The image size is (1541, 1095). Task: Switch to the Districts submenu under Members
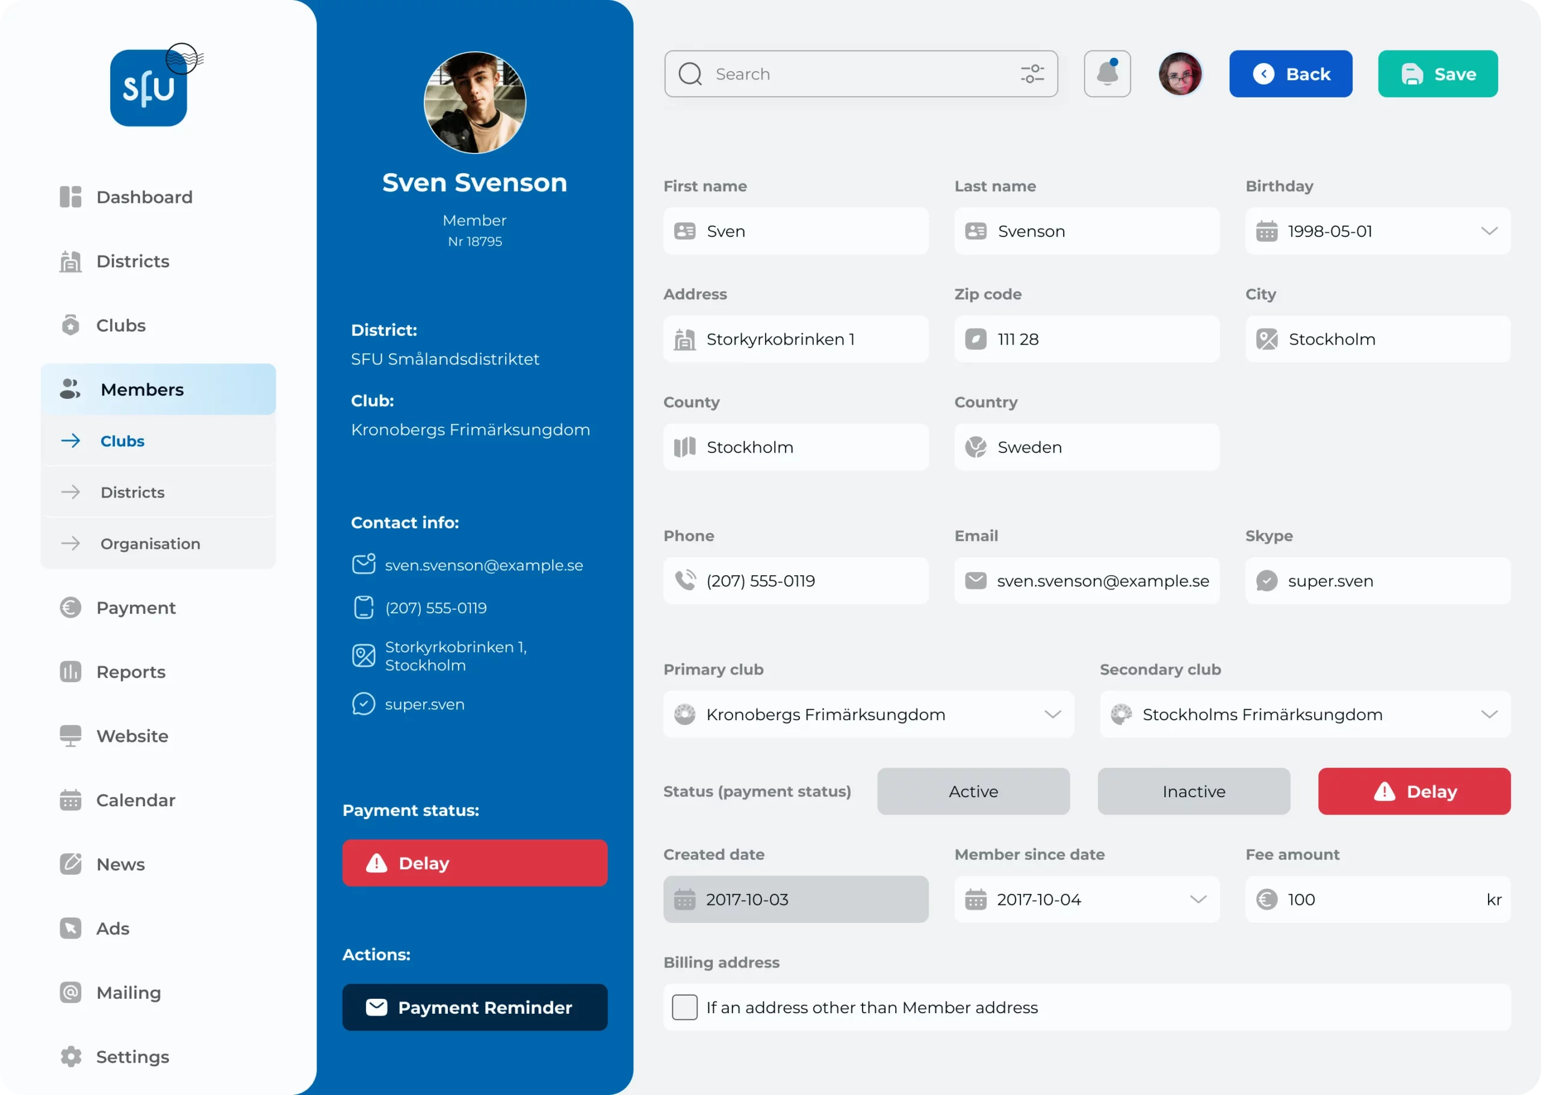133,492
